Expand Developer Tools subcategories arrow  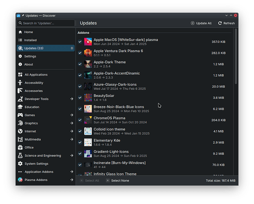click(x=72, y=99)
